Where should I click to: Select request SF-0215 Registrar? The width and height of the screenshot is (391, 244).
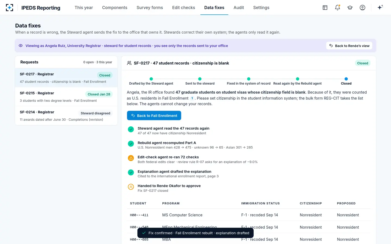(x=66, y=97)
